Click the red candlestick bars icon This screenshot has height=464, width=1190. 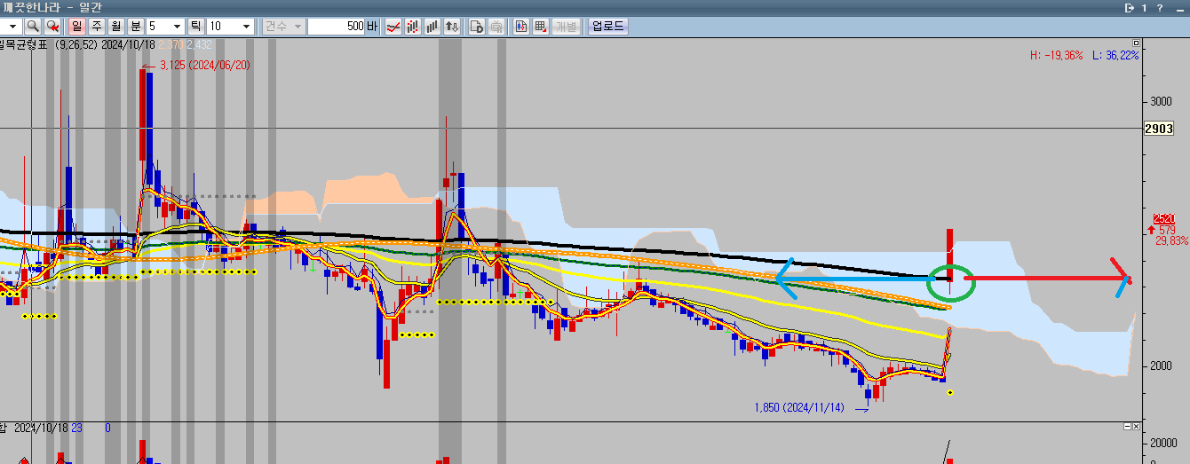[412, 27]
